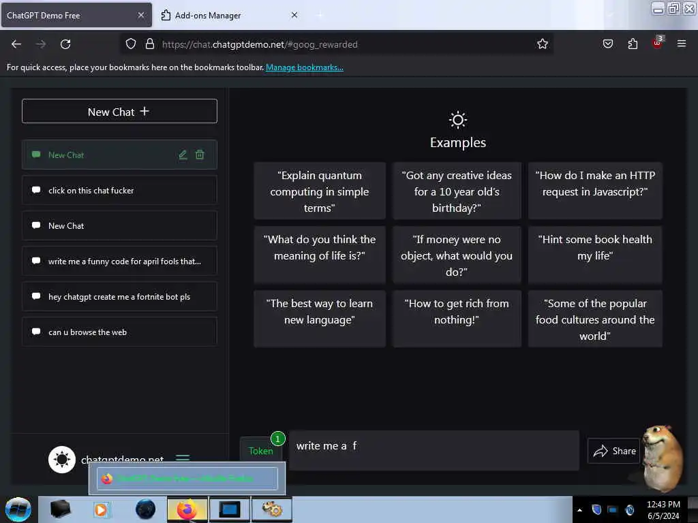Select example 'Explain quantum computing in simple terms'
The image size is (698, 523).
pos(320,191)
